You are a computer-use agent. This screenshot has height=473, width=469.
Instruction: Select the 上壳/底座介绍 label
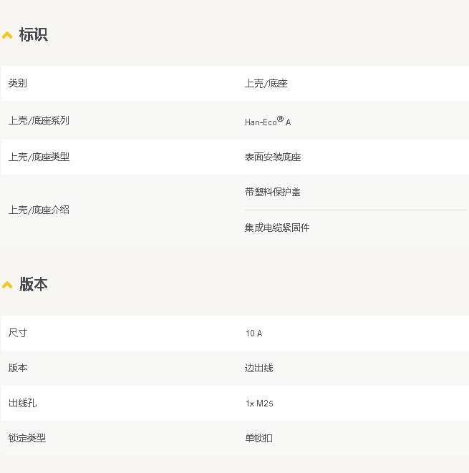pyautogui.click(x=39, y=210)
